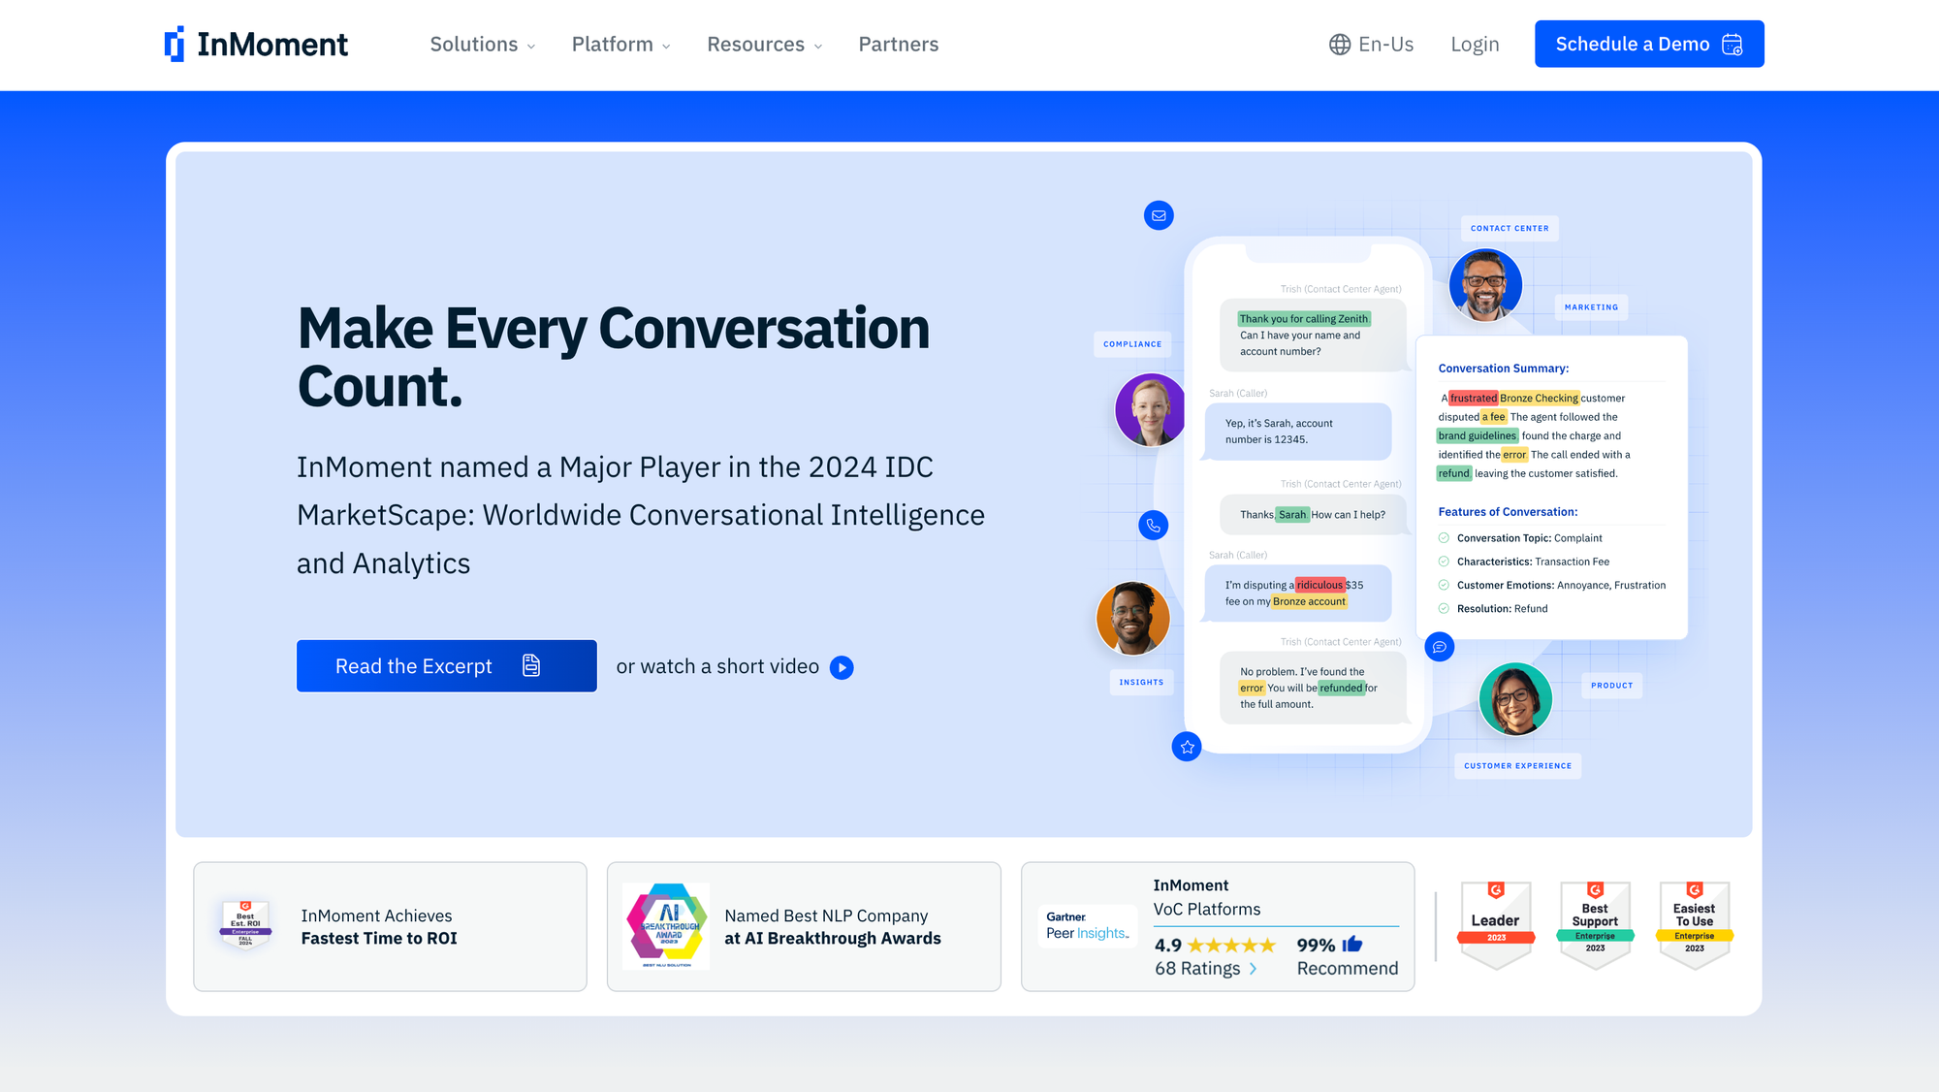Click the Customer Emotions check mark
This screenshot has height=1092, width=1939.
pos(1444,585)
